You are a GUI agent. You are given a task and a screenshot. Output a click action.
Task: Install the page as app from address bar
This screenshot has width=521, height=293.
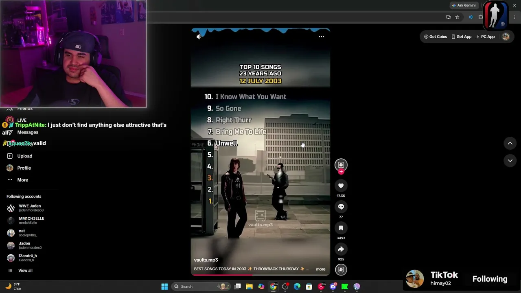[448, 17]
